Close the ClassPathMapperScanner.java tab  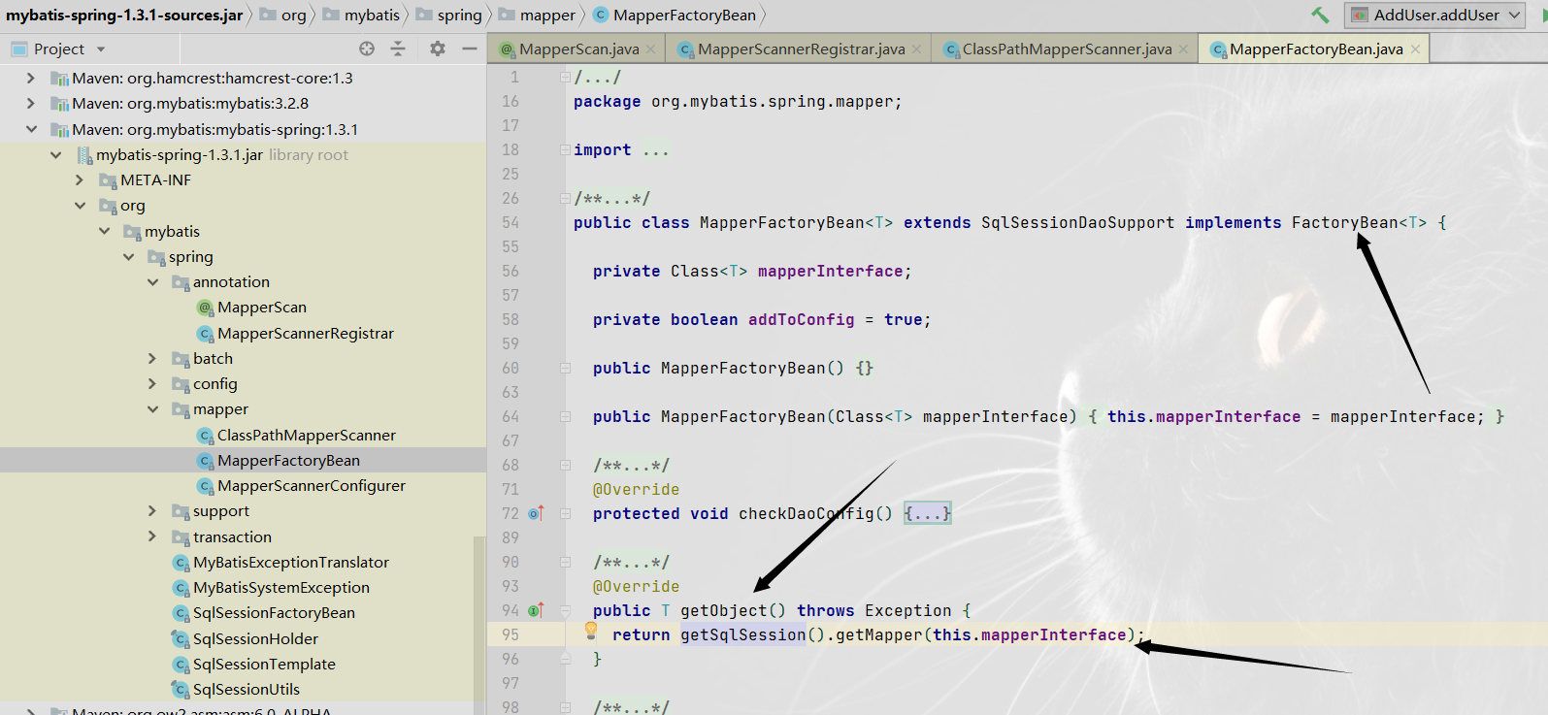(x=1183, y=49)
